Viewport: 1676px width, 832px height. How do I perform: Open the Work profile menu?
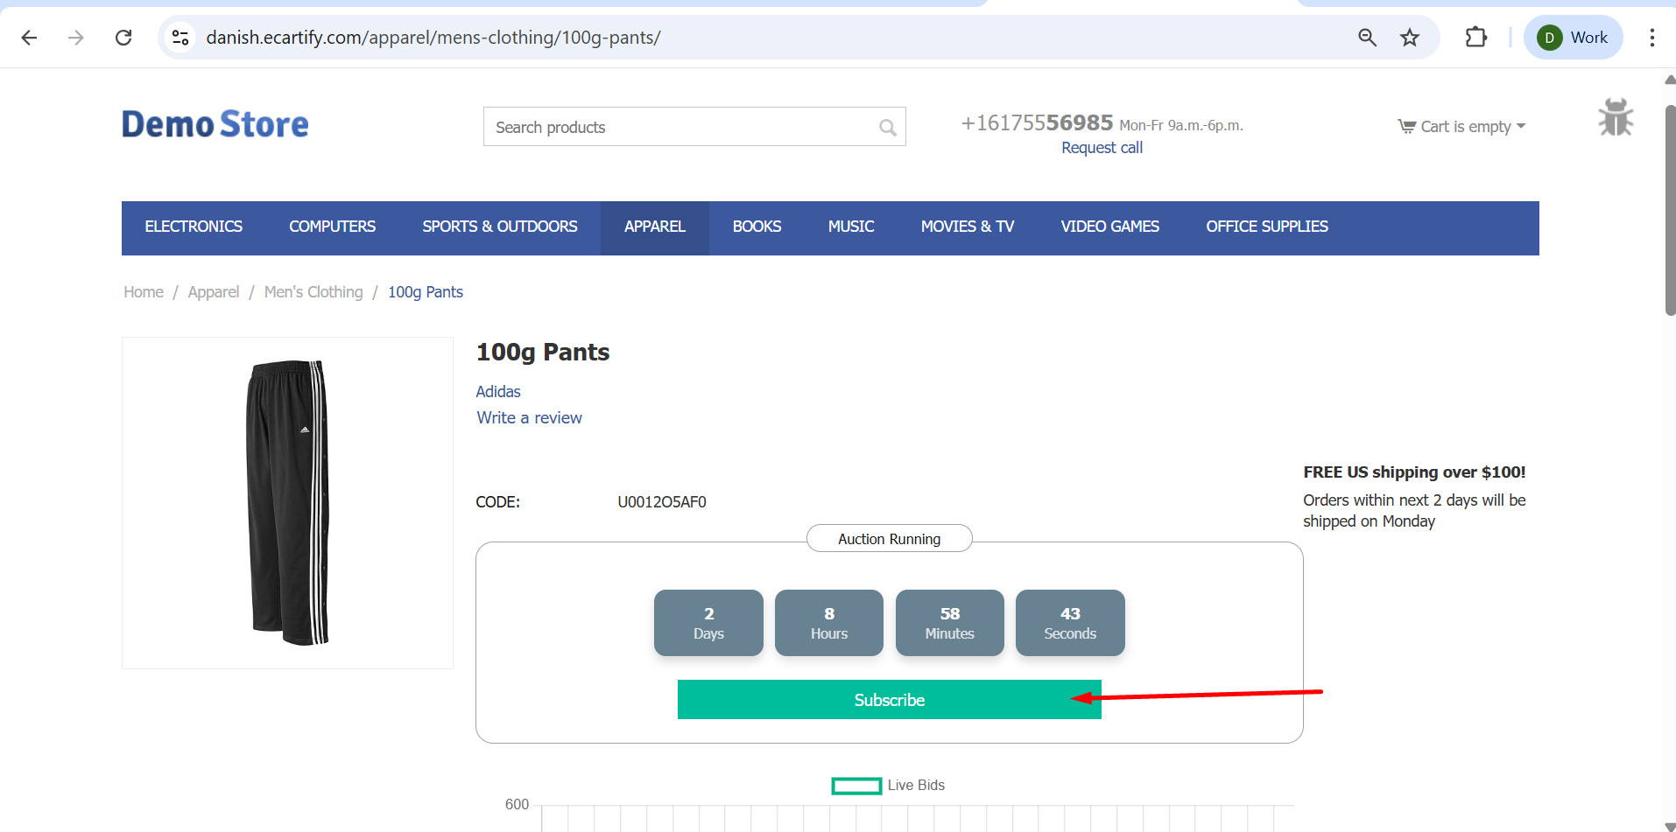click(x=1573, y=38)
